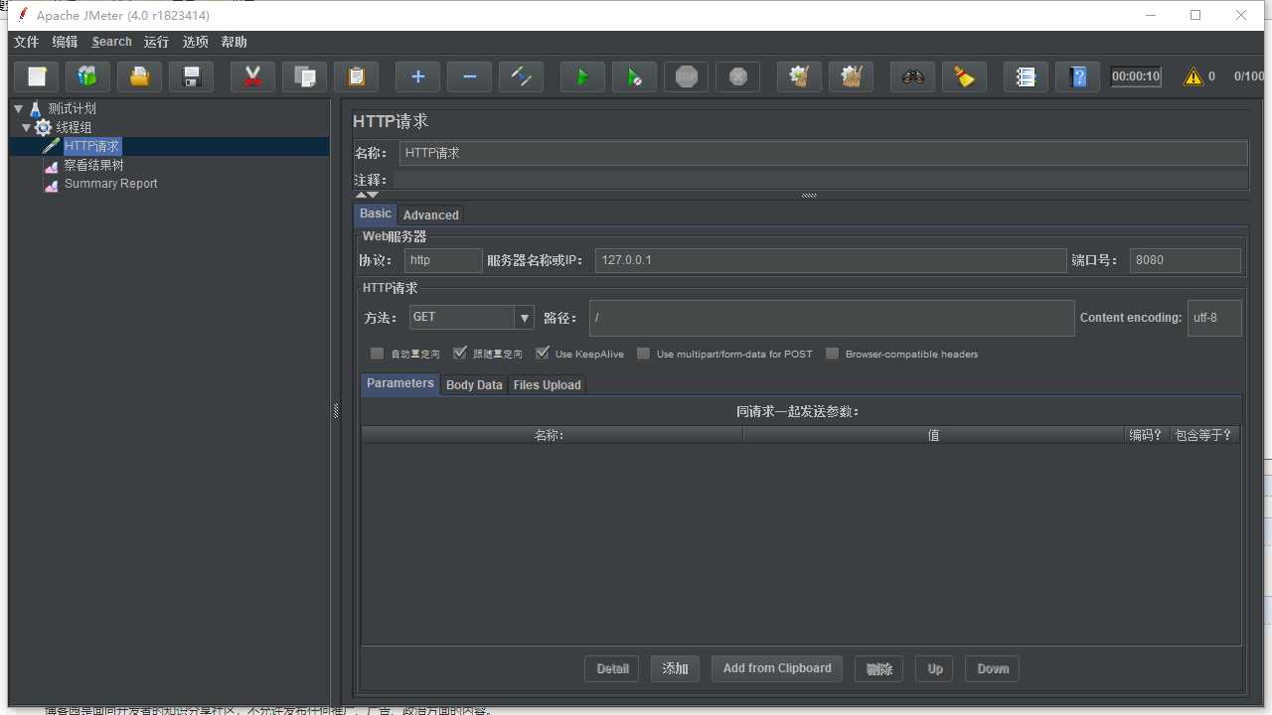Click the Shutdown threads icon
Viewport: 1272px width, 715px height.
point(737,76)
